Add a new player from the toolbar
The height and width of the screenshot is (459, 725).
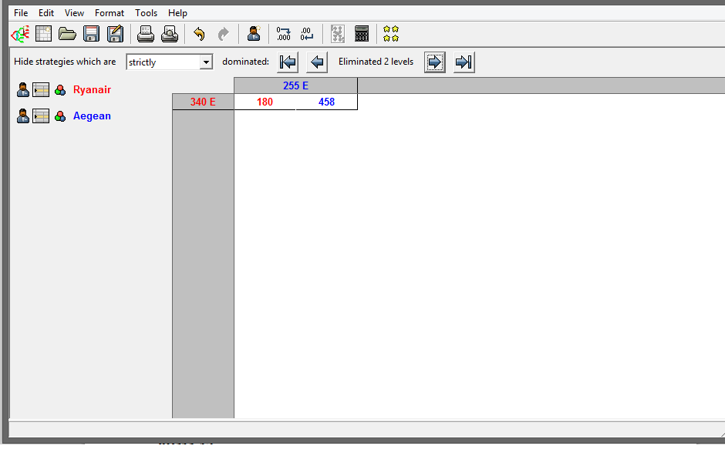click(254, 34)
